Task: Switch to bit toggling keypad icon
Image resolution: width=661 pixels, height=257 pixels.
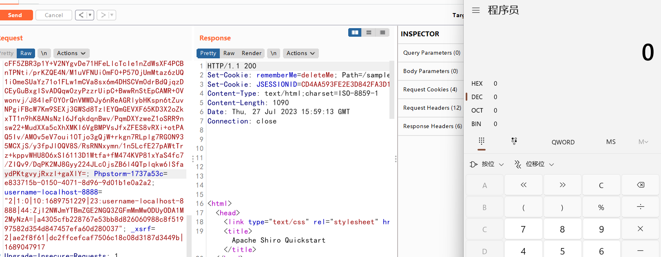Action: (514, 141)
